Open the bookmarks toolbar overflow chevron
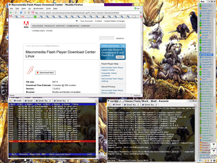Screen dimensions: 217x163 click(x=141, y=17)
